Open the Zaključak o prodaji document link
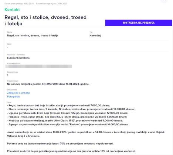 18,93
